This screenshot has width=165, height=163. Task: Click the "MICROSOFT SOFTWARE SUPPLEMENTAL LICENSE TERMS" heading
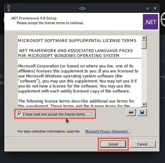pyautogui.click(x=77, y=41)
